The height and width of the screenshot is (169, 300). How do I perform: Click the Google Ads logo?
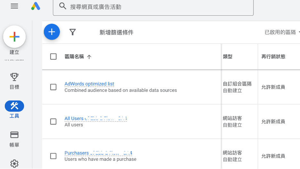tap(36, 6)
